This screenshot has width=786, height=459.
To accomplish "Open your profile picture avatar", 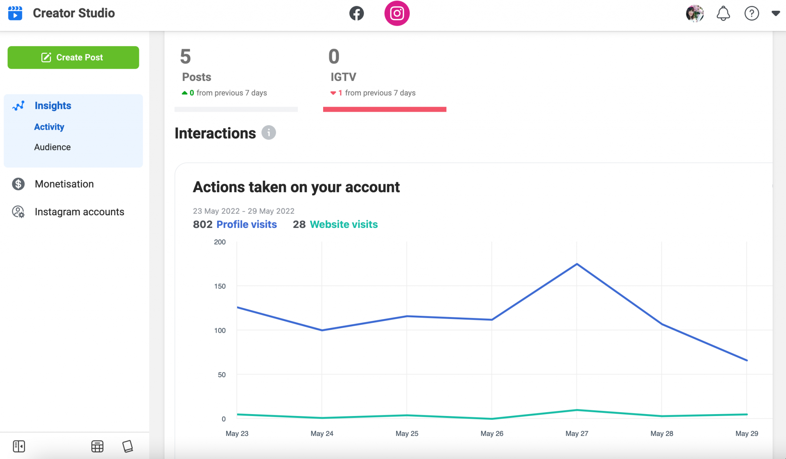I will [x=695, y=13].
